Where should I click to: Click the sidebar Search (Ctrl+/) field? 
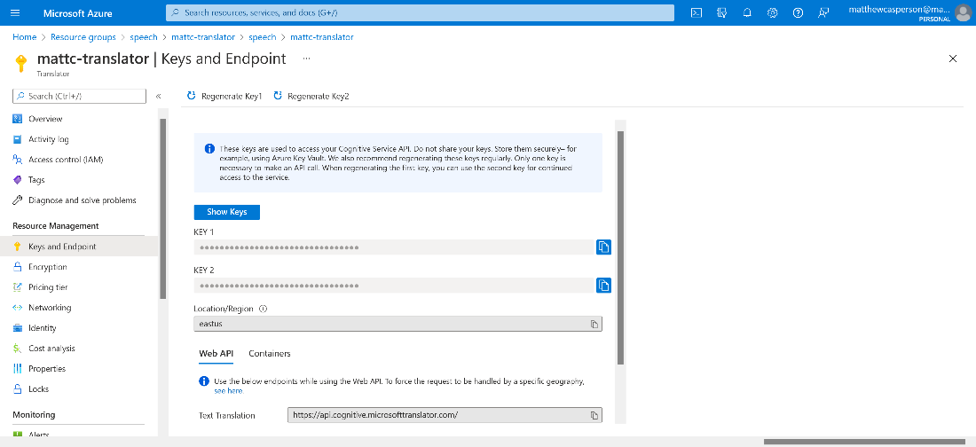(x=79, y=97)
